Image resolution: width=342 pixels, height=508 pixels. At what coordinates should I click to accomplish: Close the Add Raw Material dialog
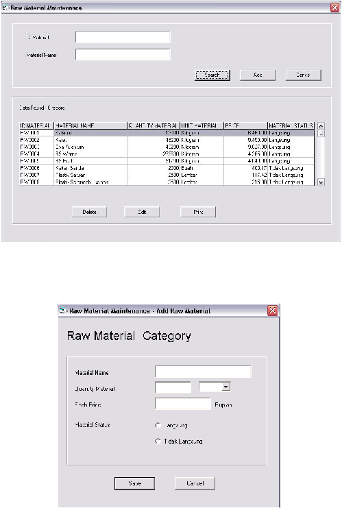(272, 311)
